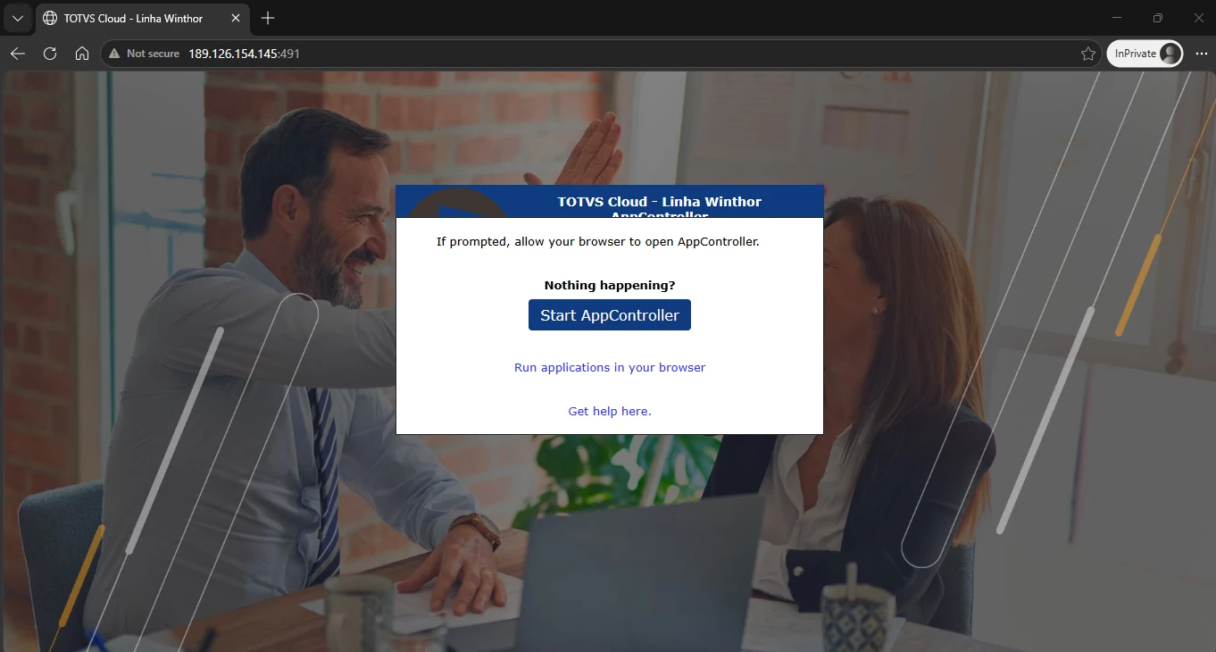The image size is (1216, 652).
Task: Close the browser window
Action: [1199, 18]
